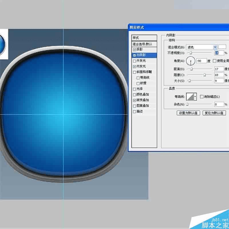Disable the 内发光 inner glow checkbox
Viewport: 229px width, 229px height.
[x=134, y=66]
